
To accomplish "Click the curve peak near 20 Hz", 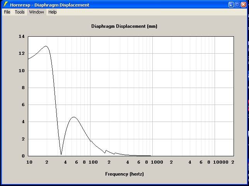I will pyautogui.click(x=46, y=46).
